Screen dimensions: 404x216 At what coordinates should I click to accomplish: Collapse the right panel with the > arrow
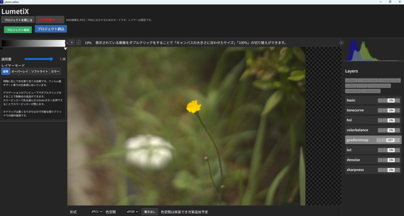pos(341,43)
